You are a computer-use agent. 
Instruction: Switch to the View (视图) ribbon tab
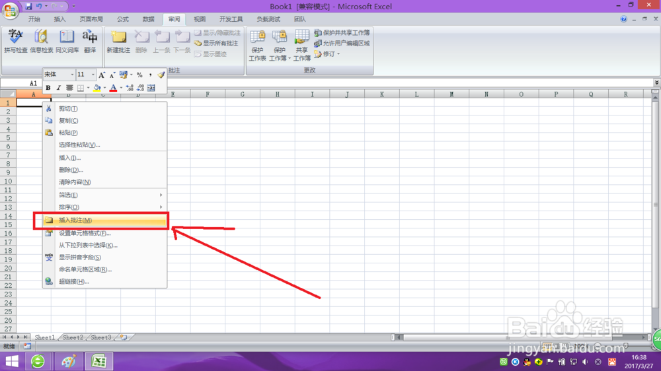[200, 19]
